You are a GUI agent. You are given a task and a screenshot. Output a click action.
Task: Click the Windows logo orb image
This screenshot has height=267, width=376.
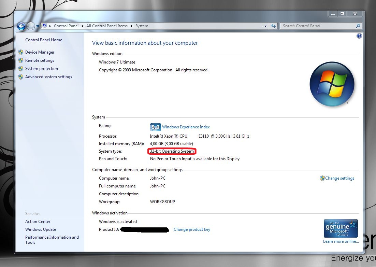point(332,84)
